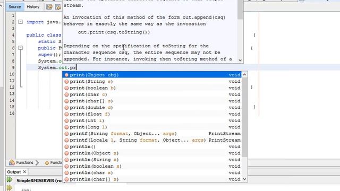This screenshot has height=191, width=340.
Task: Click the green re-run icon in Output
Action: pyautogui.click(x=10, y=179)
